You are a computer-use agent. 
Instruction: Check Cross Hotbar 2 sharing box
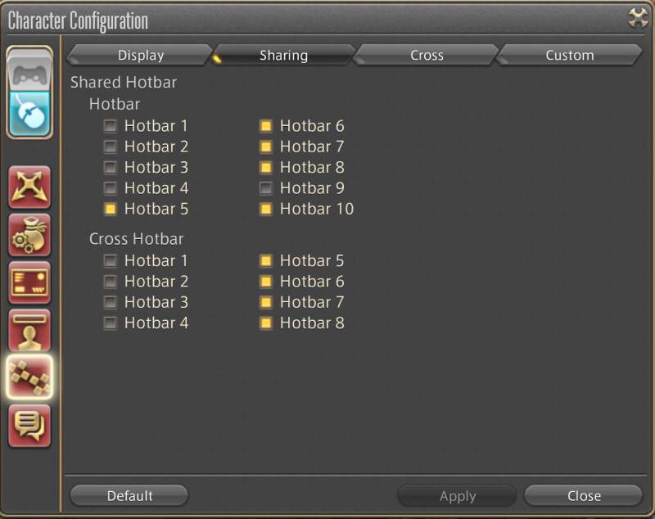pyautogui.click(x=111, y=282)
